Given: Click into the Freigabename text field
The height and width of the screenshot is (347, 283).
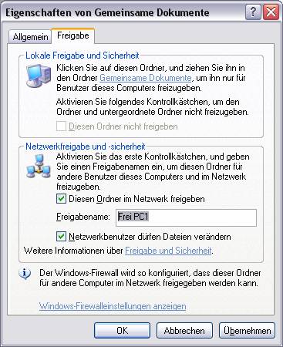Looking at the screenshot, I should click(x=186, y=217).
